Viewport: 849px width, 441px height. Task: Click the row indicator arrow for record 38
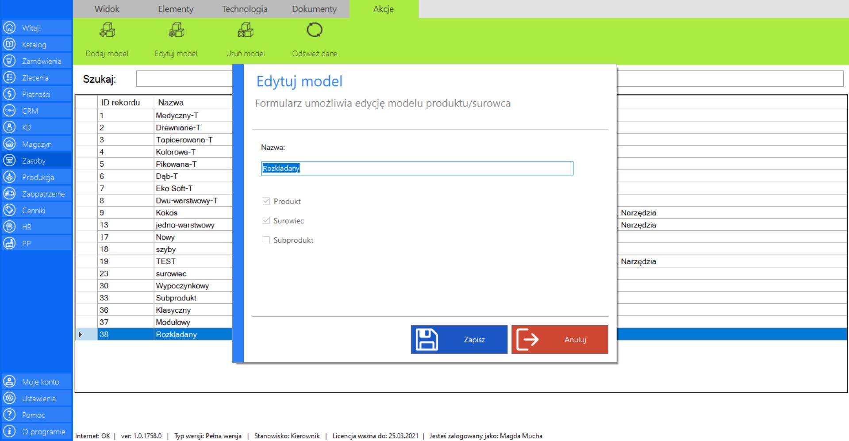[x=81, y=334]
